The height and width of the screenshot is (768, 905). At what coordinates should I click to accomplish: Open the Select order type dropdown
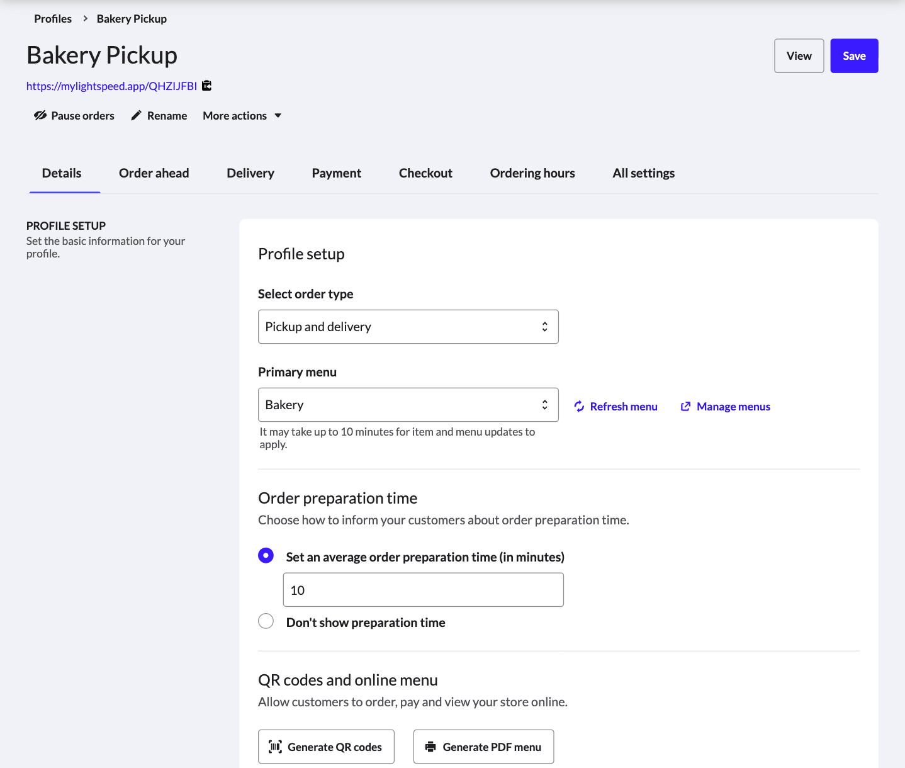click(x=408, y=327)
